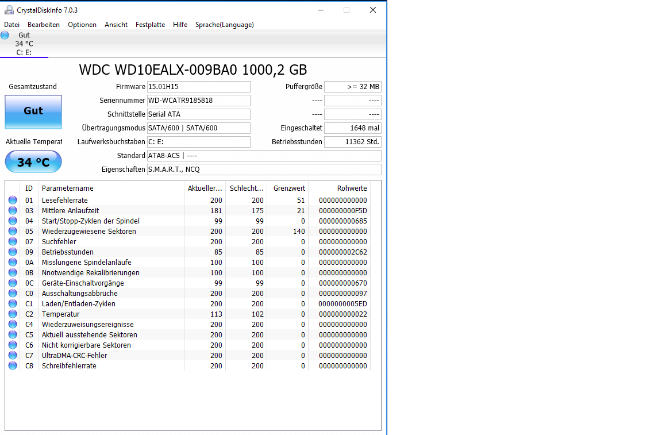This screenshot has height=435, width=662.
Task: Click the Grenzwert value 140
Action: coord(299,232)
